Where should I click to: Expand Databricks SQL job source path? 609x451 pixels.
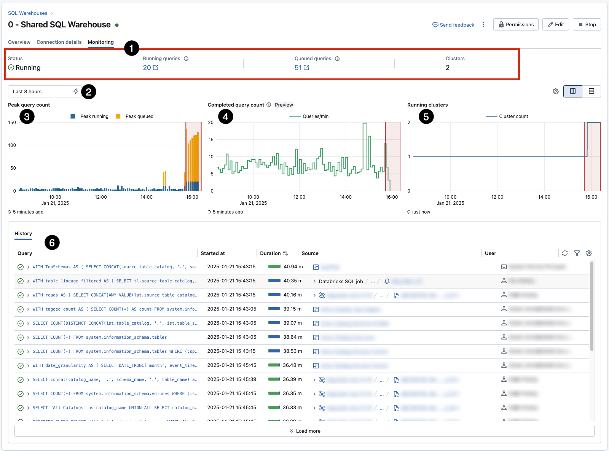coord(314,281)
